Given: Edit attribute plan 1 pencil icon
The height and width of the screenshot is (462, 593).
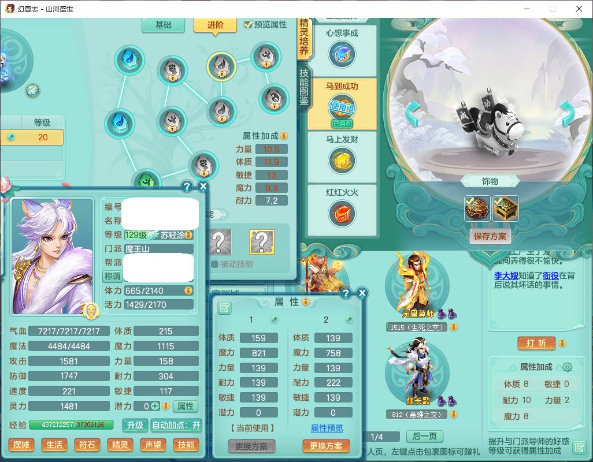Looking at the screenshot, I should tap(274, 320).
